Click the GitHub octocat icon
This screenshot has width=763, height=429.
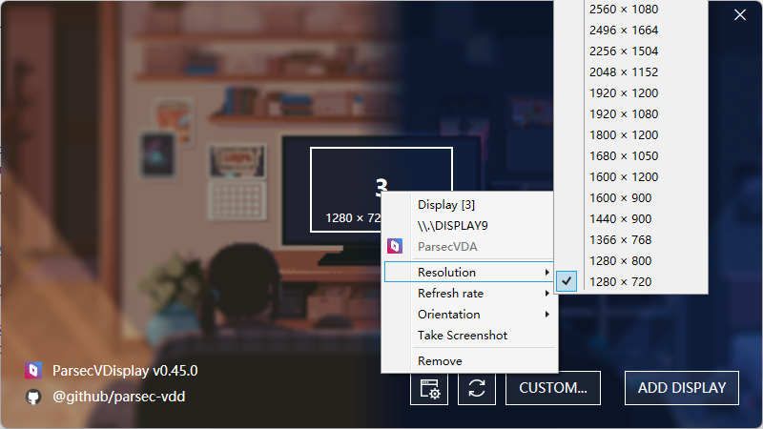33,396
